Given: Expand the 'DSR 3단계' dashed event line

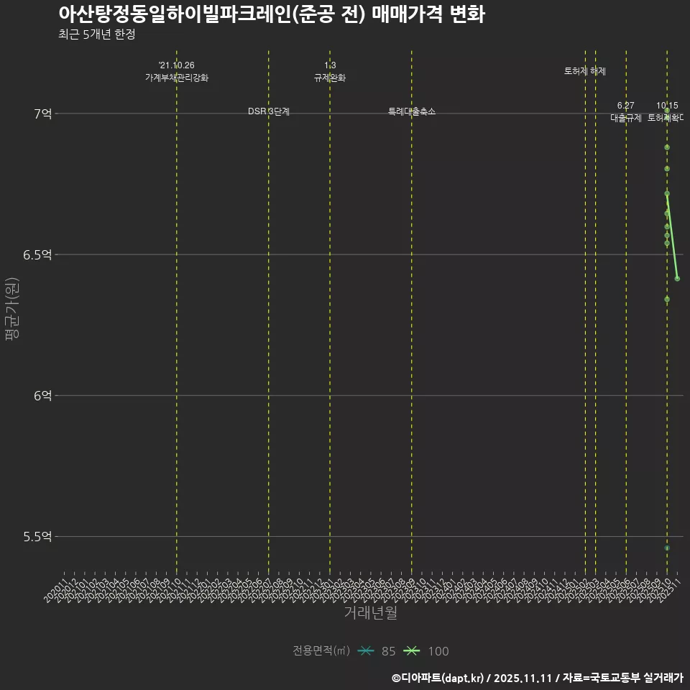Looking at the screenshot, I should [269, 111].
